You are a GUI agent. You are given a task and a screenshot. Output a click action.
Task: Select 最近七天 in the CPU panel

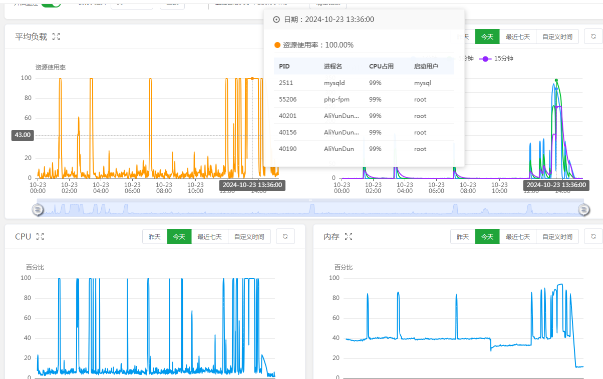coord(210,236)
